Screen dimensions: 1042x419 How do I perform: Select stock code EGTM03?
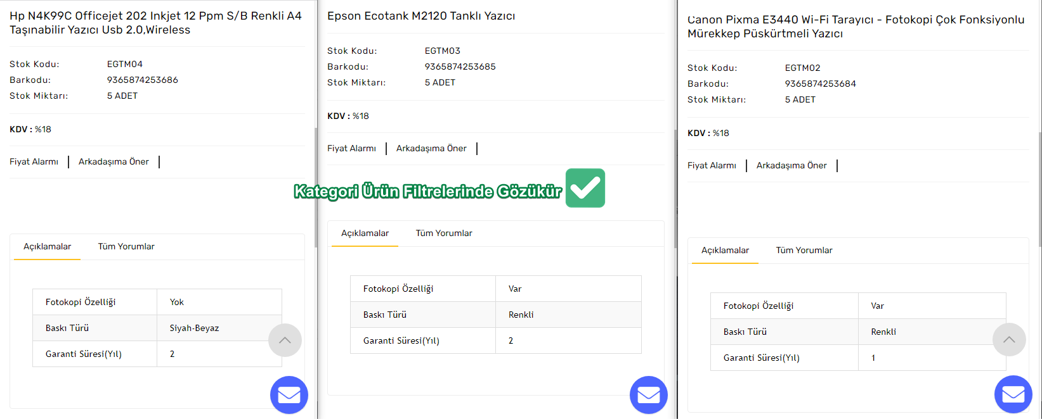click(x=443, y=51)
